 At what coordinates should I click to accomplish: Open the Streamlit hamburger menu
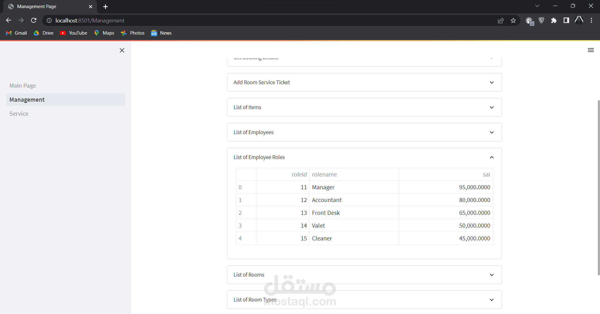[591, 50]
